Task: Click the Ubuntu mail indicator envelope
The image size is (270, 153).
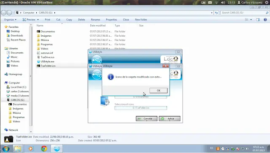Action: [x=210, y=3]
